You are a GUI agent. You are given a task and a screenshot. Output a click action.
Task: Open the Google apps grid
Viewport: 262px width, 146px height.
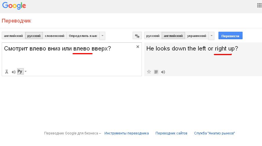tap(259, 5)
